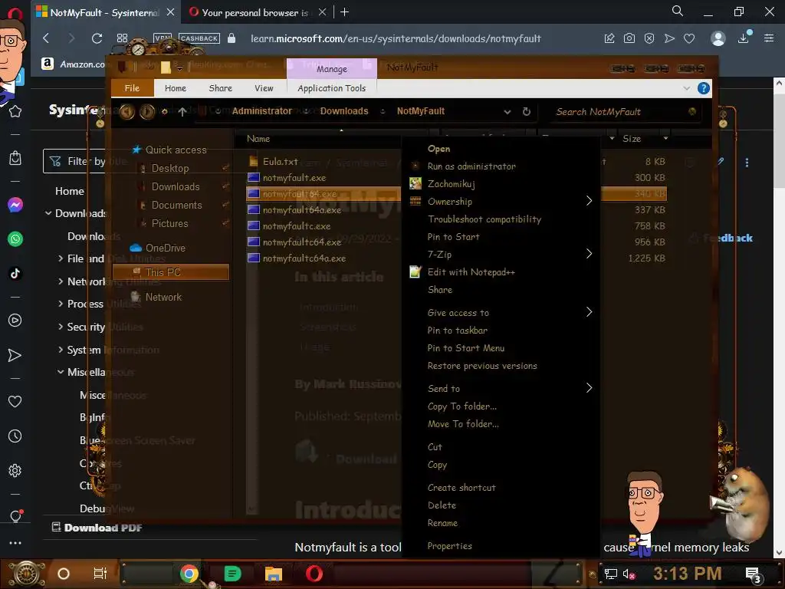Open Opera sidebar settings gear
785x589 pixels.
[15, 470]
